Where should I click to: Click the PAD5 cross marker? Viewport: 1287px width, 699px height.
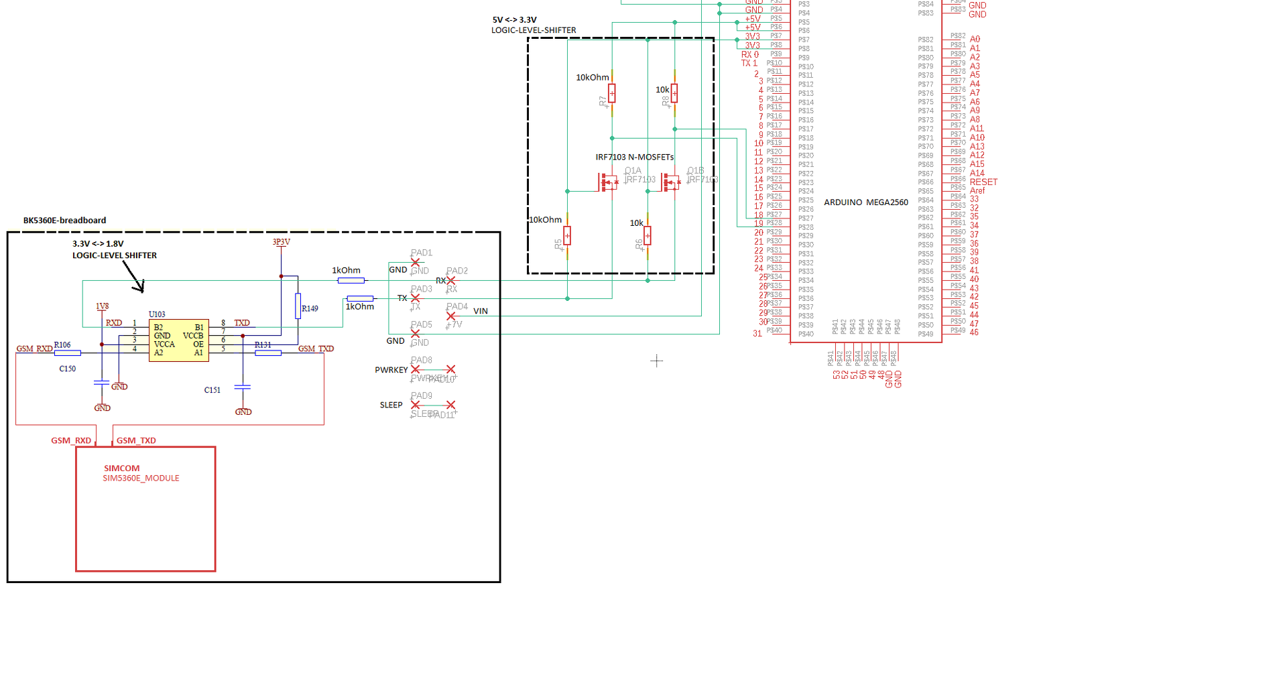tap(416, 333)
